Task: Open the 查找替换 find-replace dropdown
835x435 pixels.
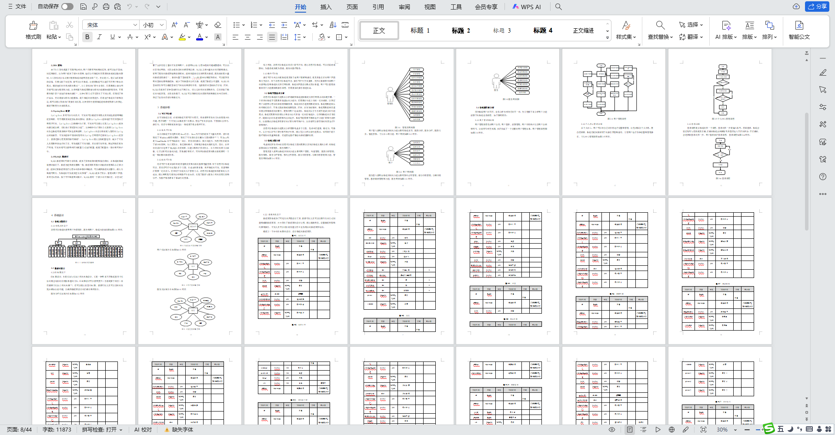Action: tap(660, 37)
